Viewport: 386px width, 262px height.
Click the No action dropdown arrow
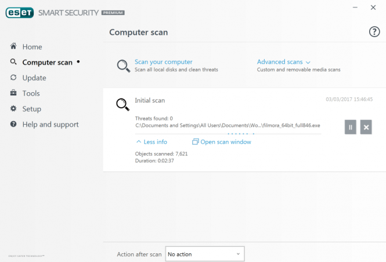(x=238, y=254)
